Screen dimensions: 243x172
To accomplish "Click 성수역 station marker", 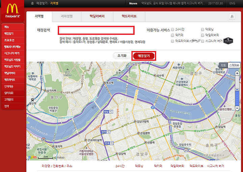I will pyautogui.click(x=155, y=75).
